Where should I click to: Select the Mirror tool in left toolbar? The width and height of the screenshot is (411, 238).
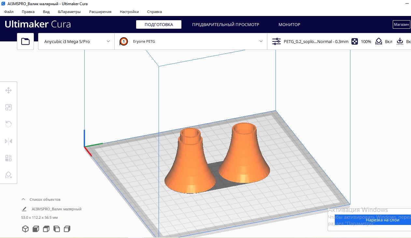point(8,141)
